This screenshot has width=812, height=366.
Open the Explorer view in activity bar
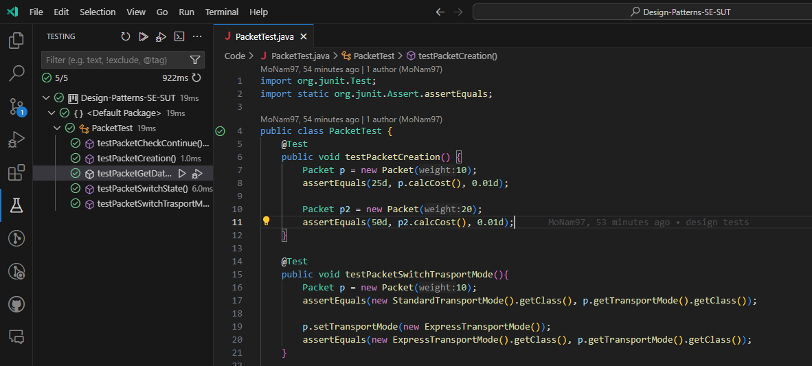click(16, 41)
